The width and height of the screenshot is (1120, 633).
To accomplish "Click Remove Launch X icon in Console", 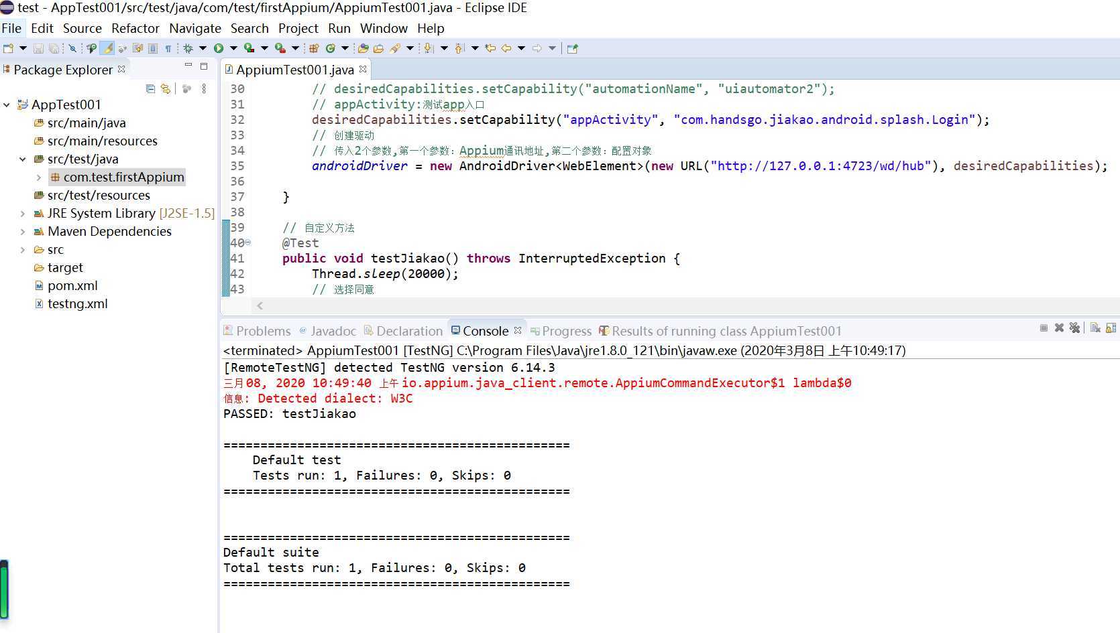I will pos(1059,328).
